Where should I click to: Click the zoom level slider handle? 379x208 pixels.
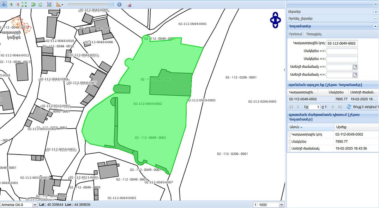click(x=112, y=4)
